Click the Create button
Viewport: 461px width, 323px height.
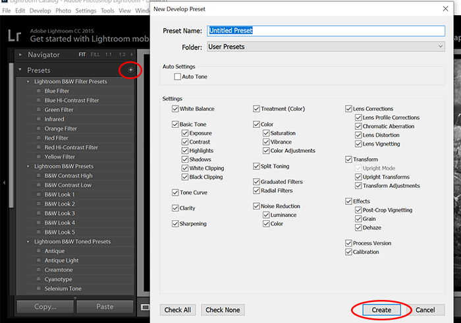381,310
